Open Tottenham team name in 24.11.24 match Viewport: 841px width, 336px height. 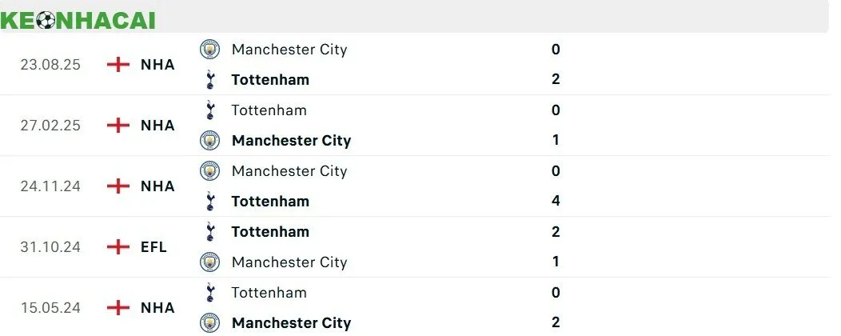(270, 202)
